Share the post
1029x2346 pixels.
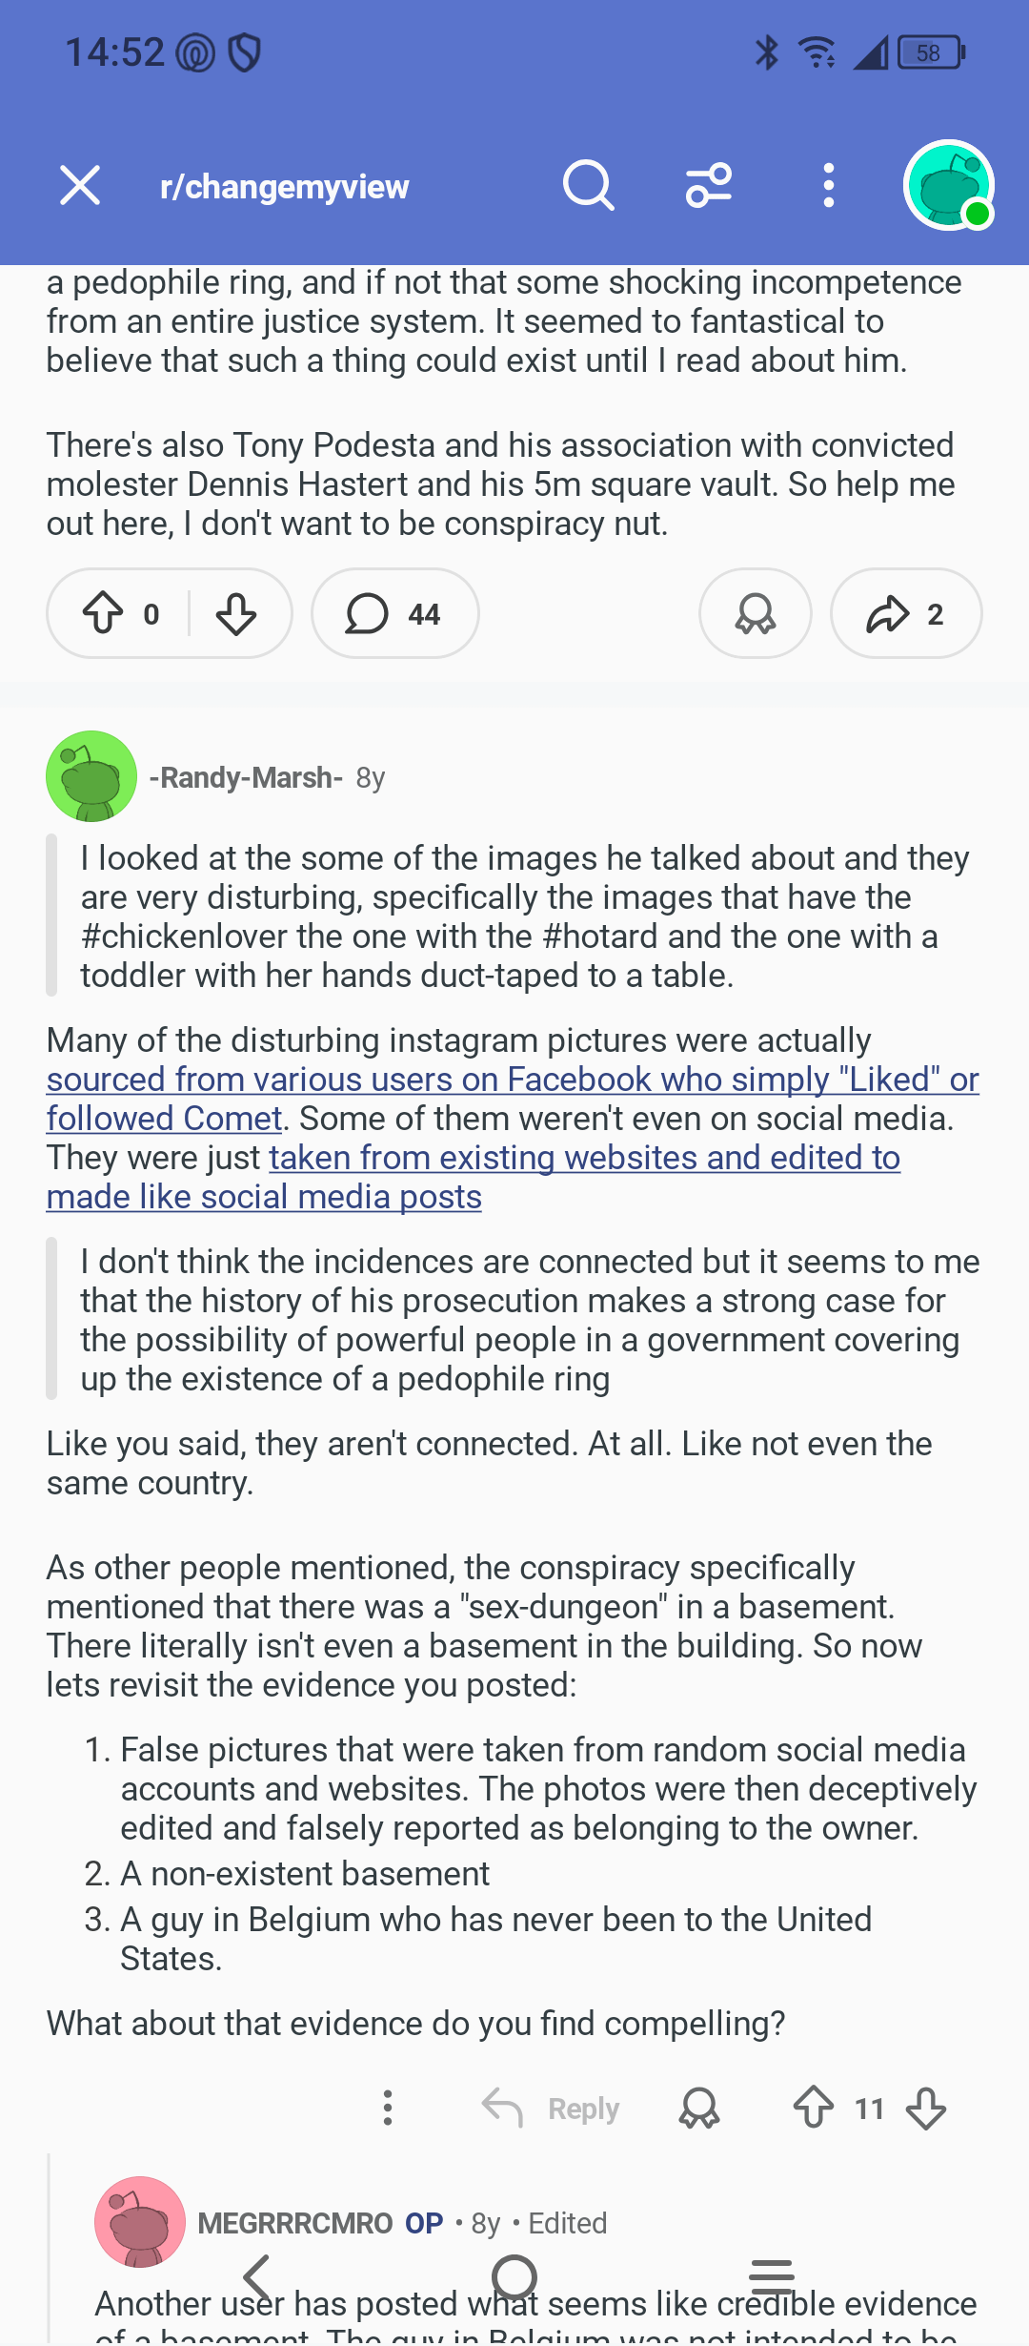(x=905, y=614)
